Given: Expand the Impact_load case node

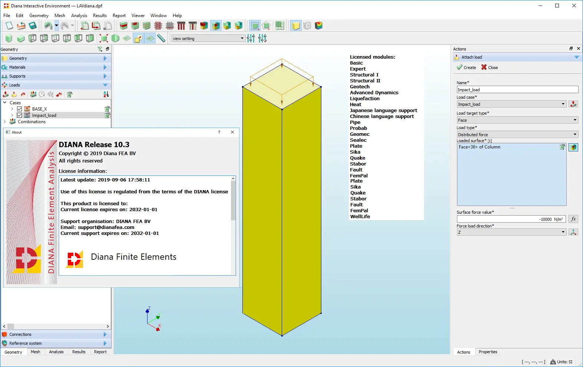Looking at the screenshot, I should (x=12, y=115).
